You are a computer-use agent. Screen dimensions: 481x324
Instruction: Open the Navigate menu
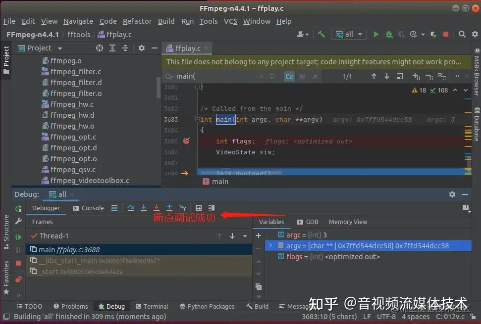78,21
